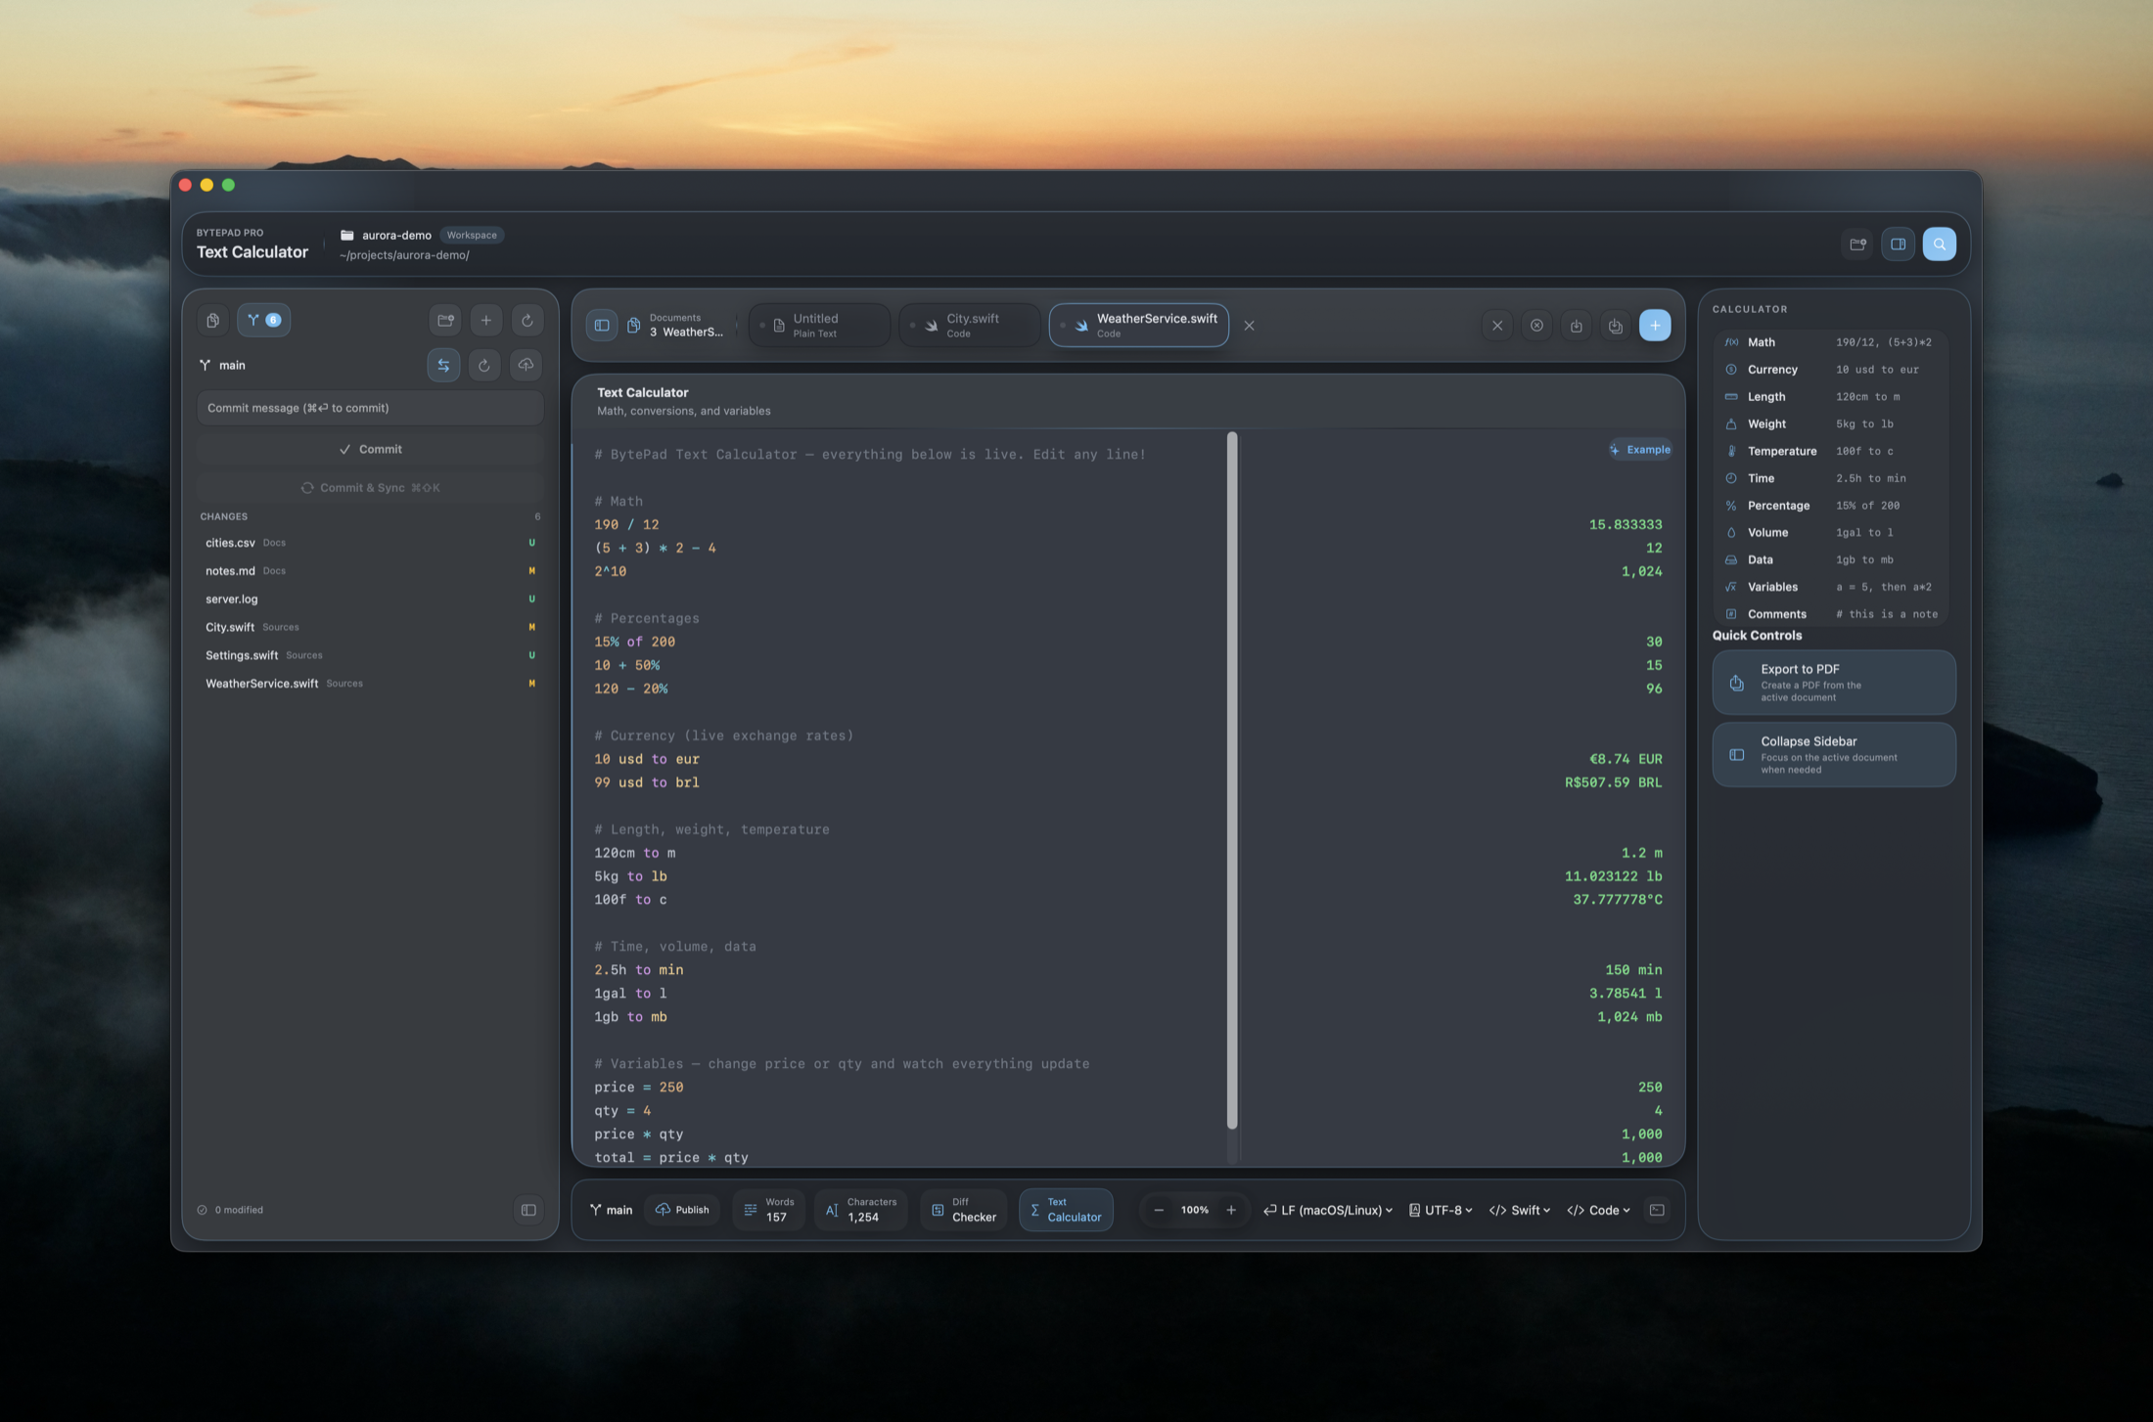Toggle the document list sidebar button
The width and height of the screenshot is (2153, 1422).
(x=602, y=326)
